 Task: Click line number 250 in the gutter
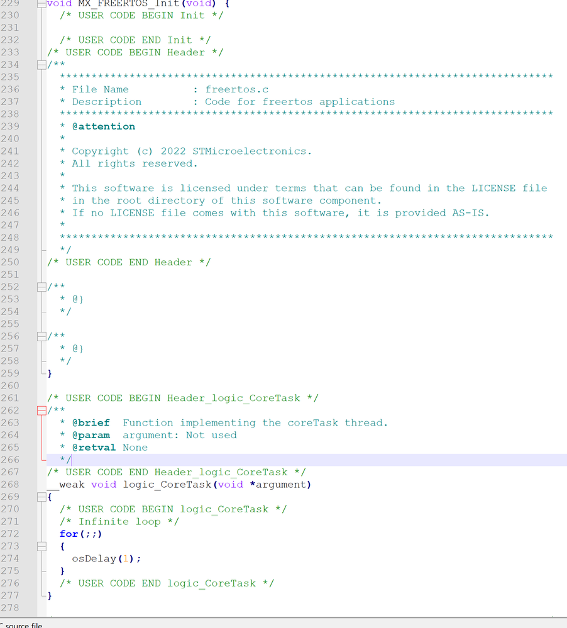10,262
